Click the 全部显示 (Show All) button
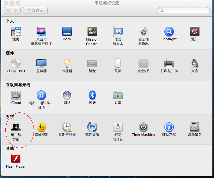The width and height of the screenshot is (214, 178). pos(35,10)
